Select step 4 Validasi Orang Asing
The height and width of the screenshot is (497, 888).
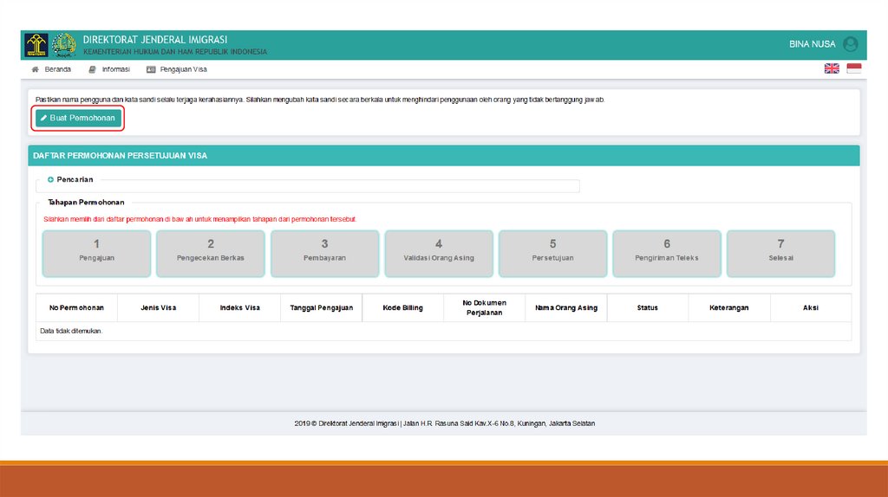pos(439,254)
